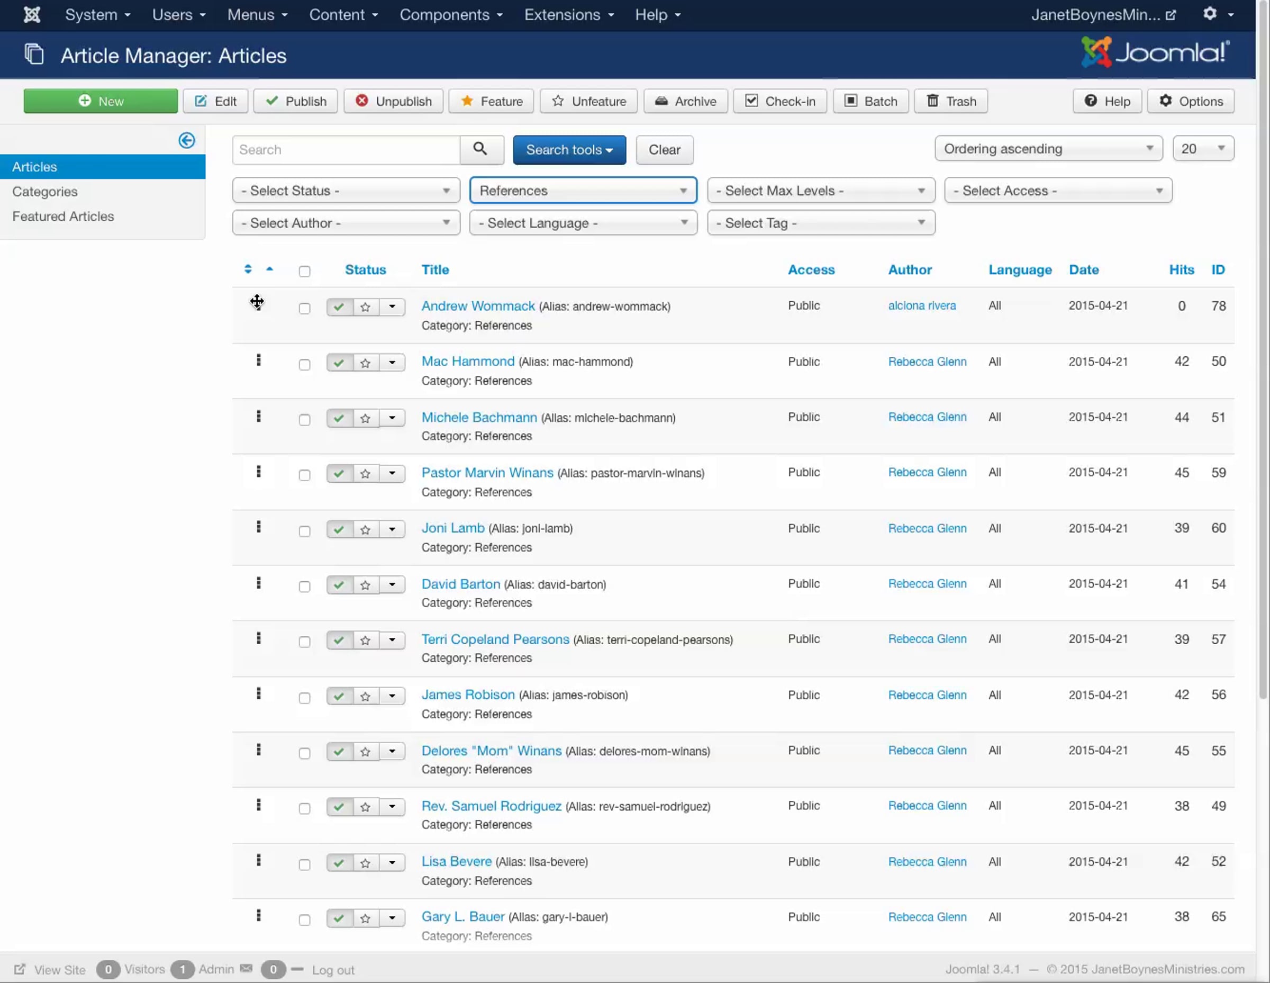Open the Content menu
The width and height of the screenshot is (1270, 983).
tap(343, 14)
